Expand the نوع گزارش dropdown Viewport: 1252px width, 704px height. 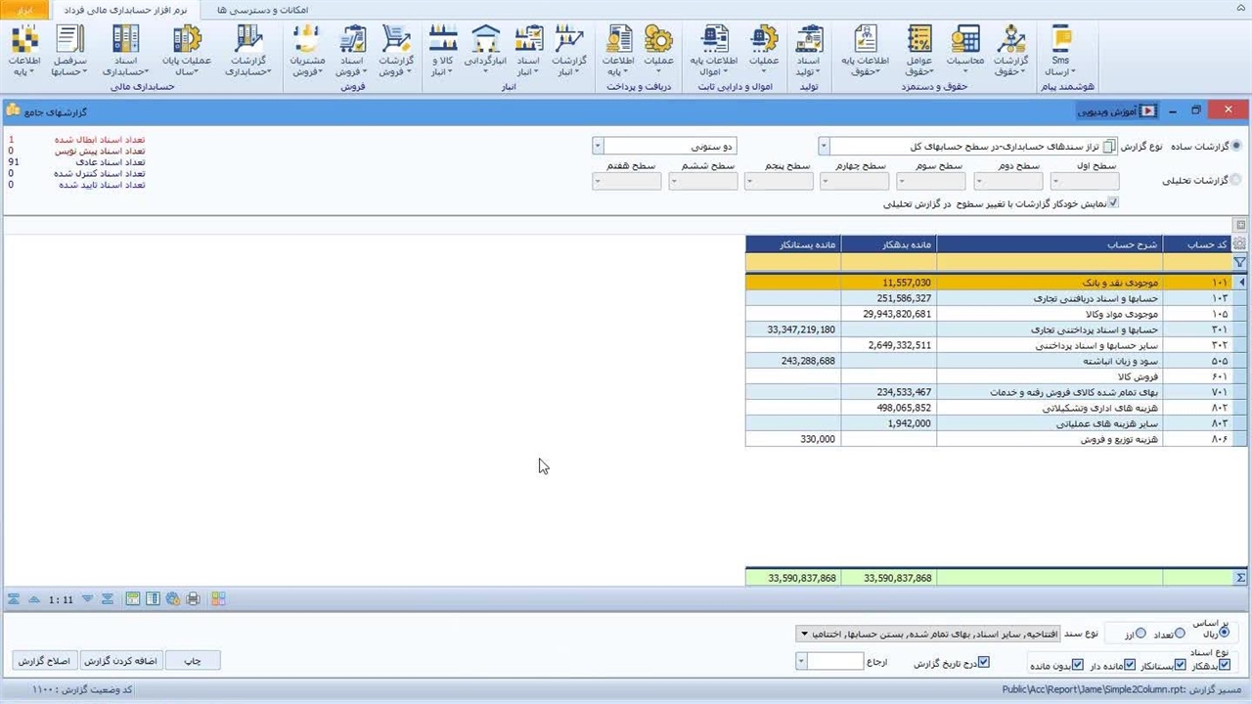824,147
